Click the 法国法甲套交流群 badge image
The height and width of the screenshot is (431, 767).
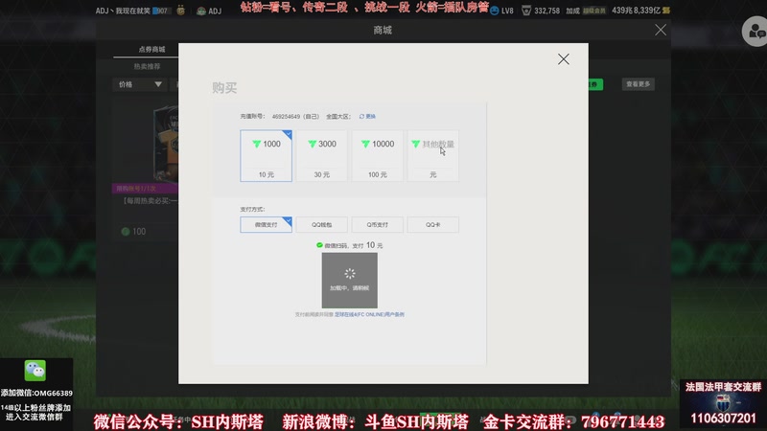[x=723, y=403]
